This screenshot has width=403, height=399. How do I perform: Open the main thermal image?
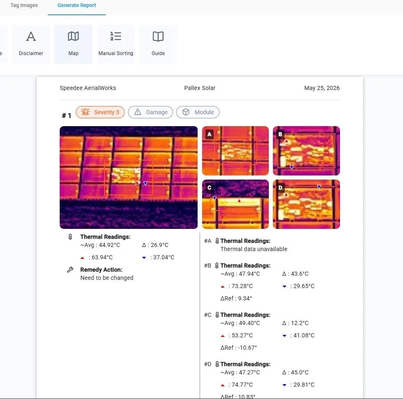(128, 177)
